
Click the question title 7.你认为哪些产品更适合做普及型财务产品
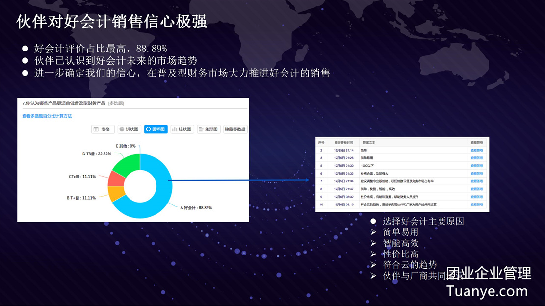[x=64, y=103]
